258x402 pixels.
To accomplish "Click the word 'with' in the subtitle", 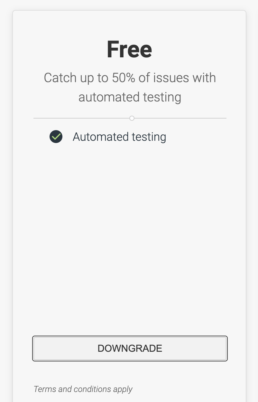I will tap(204, 78).
